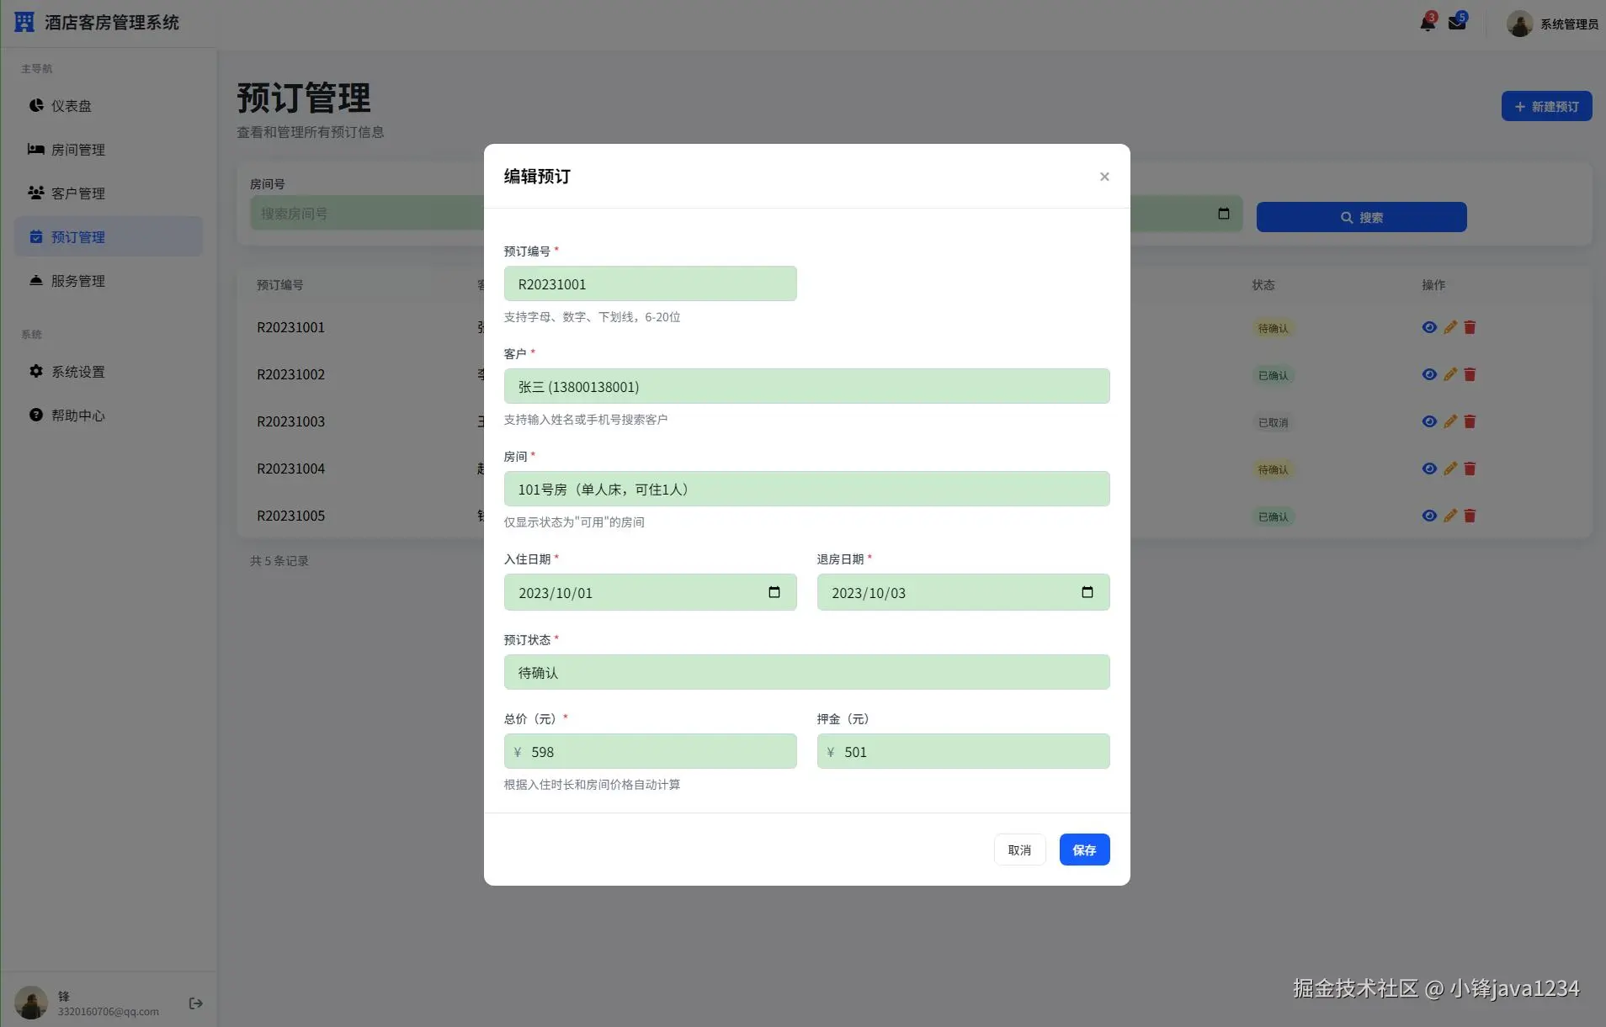This screenshot has width=1606, height=1027.
Task: Open the 客户 dropdown showing 张三
Action: (x=806, y=386)
